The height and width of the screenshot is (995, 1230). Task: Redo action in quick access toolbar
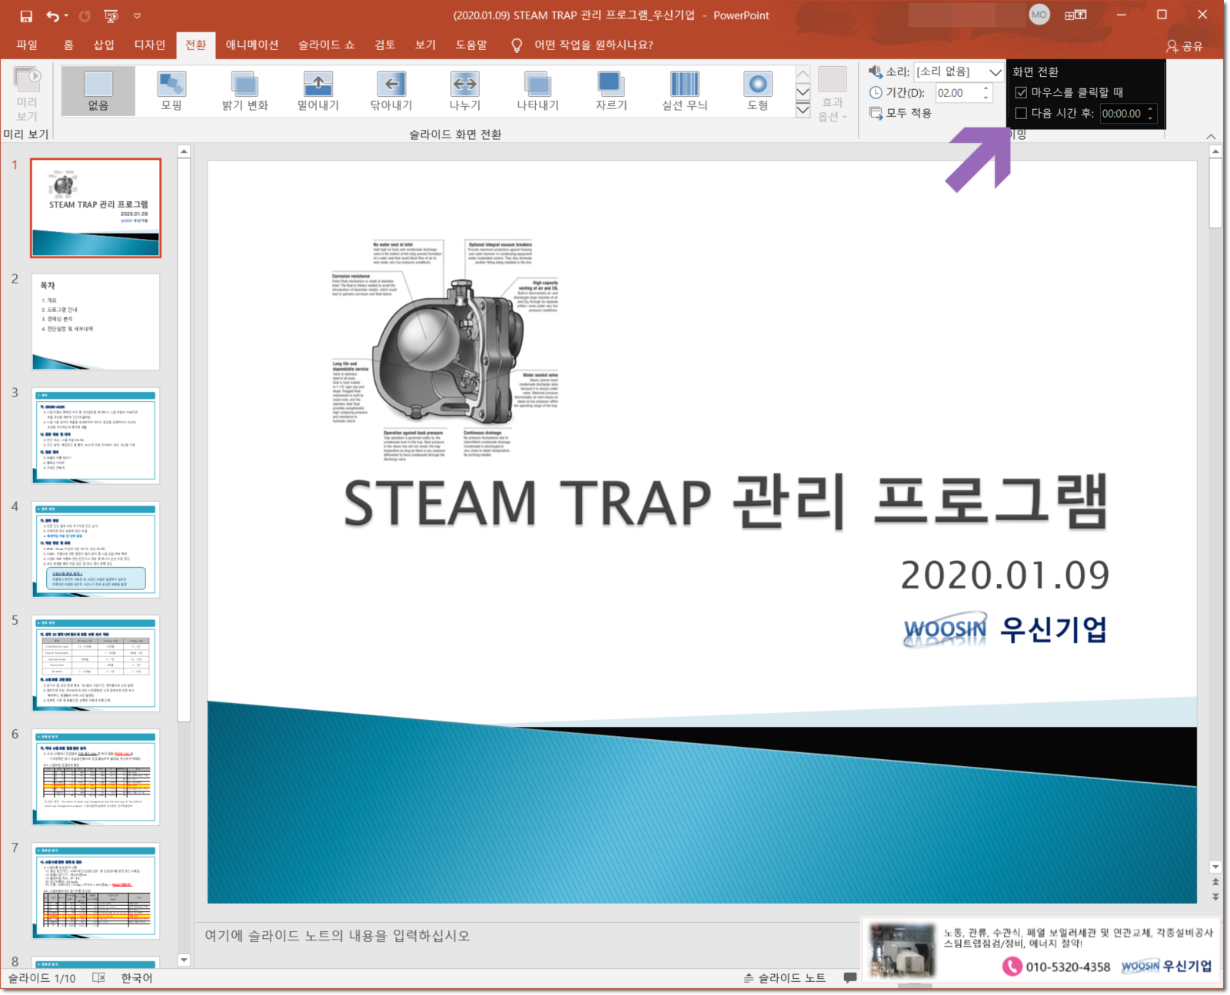tap(85, 15)
